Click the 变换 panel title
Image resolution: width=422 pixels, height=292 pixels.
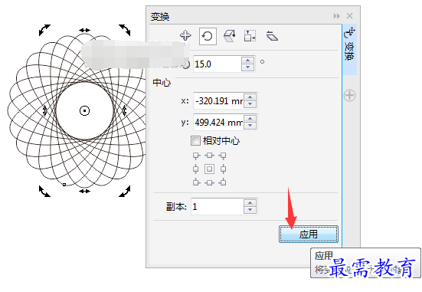(x=160, y=17)
